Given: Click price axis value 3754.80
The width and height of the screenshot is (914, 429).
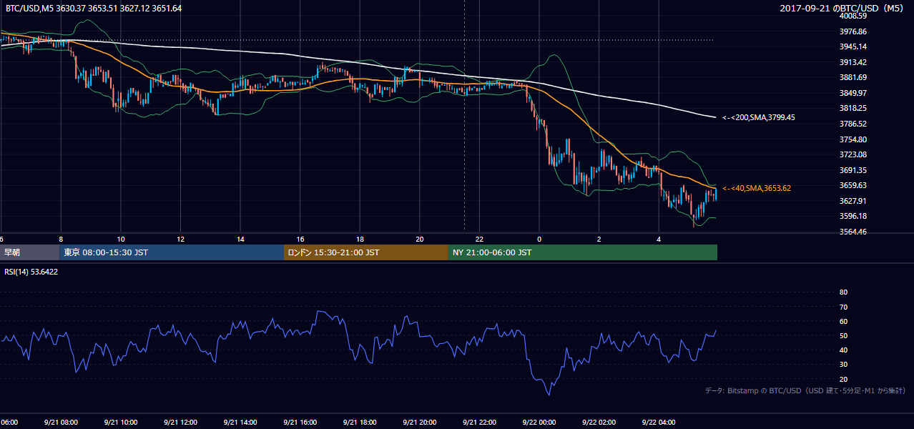Looking at the screenshot, I should pos(853,139).
